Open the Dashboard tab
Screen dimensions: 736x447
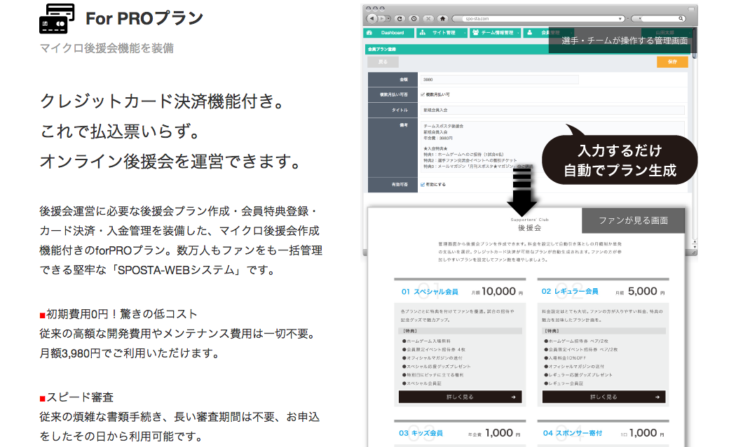click(x=388, y=33)
